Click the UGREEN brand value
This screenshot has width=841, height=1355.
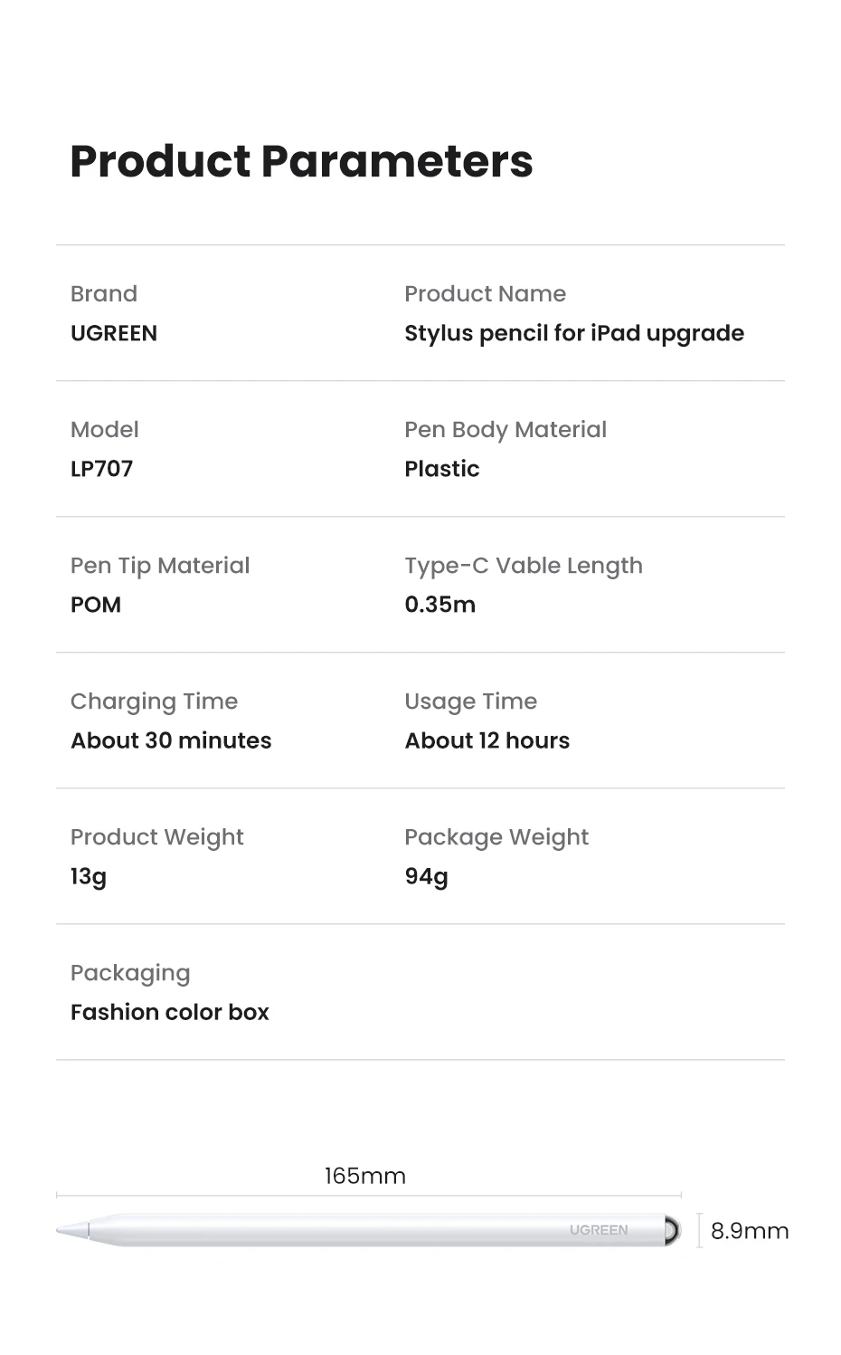[x=114, y=333]
